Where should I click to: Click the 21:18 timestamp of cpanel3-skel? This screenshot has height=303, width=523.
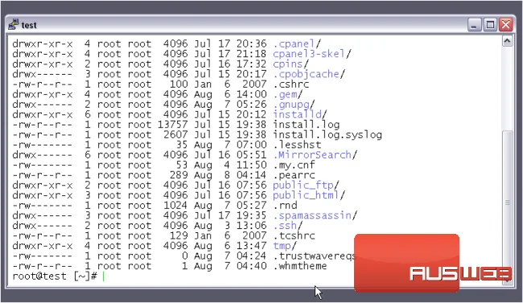click(252, 54)
